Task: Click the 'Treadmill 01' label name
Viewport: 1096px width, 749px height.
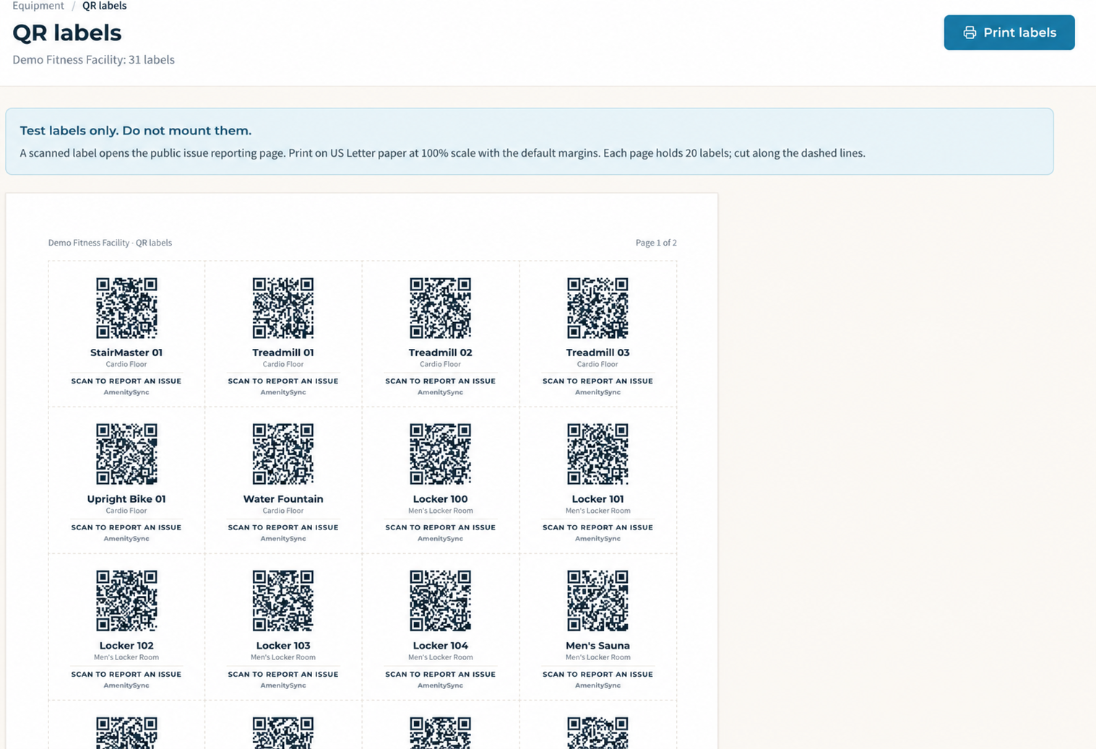Action: [x=283, y=352]
